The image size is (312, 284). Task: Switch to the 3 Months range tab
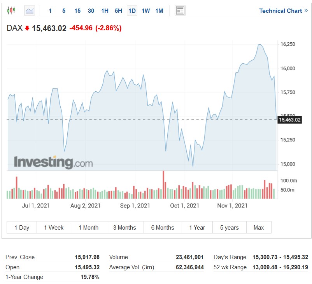tap(124, 228)
